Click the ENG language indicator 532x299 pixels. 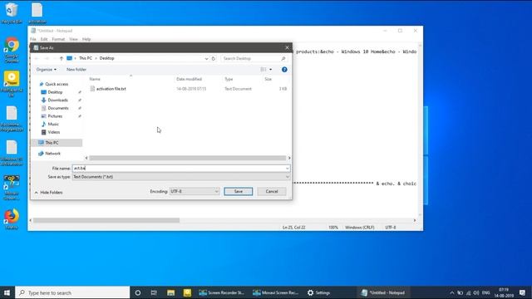485,292
